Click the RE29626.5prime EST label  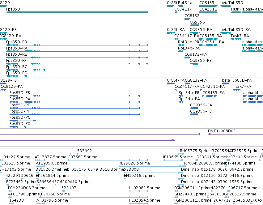[x=134, y=163]
